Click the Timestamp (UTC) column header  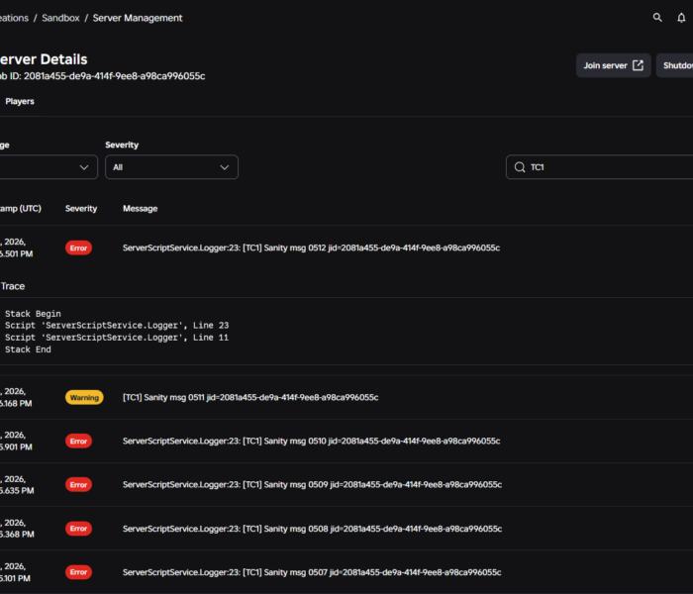click(x=21, y=209)
